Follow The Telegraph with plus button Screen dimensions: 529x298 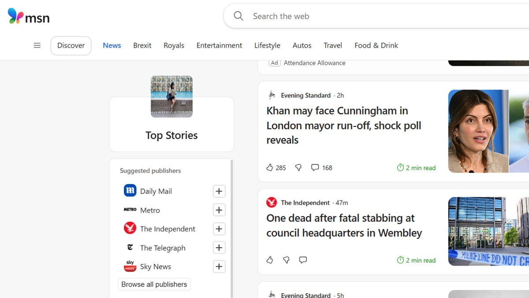click(x=219, y=248)
